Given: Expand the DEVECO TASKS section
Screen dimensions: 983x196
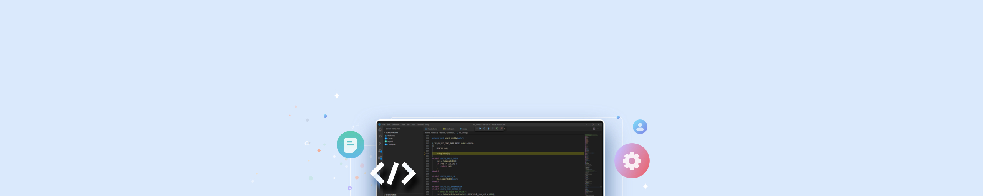Looking at the screenshot, I should [391, 195].
